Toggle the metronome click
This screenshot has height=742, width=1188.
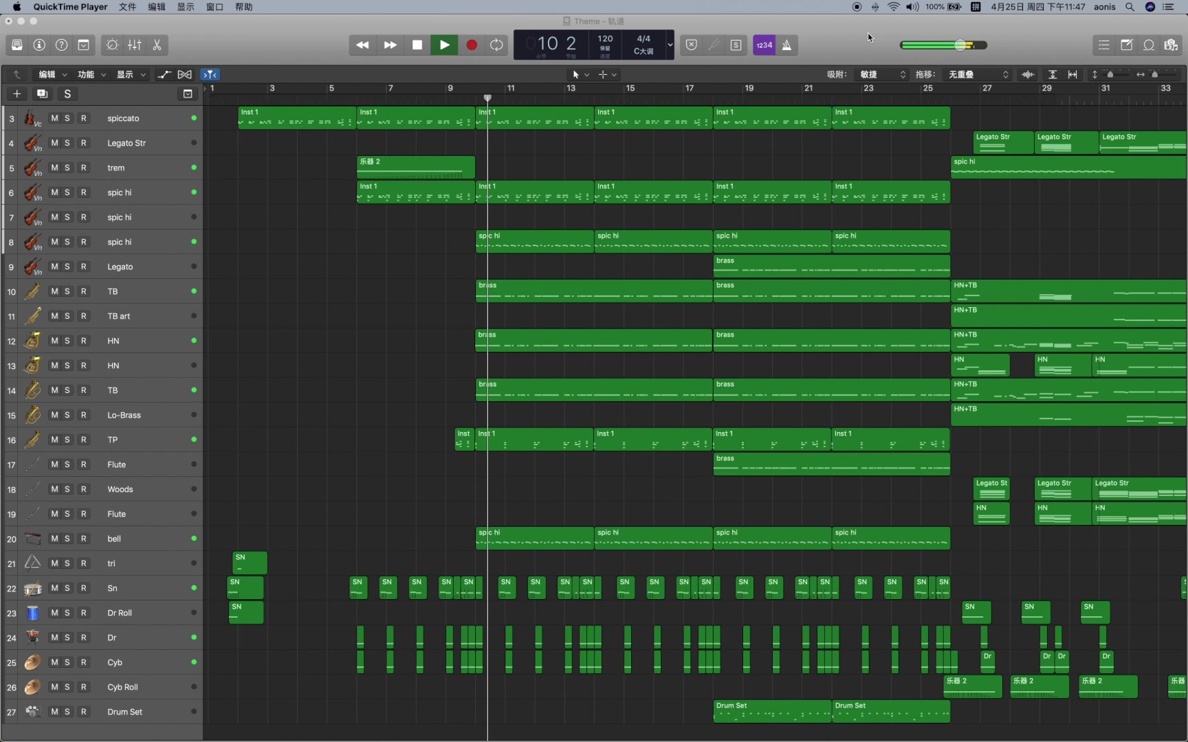point(786,45)
